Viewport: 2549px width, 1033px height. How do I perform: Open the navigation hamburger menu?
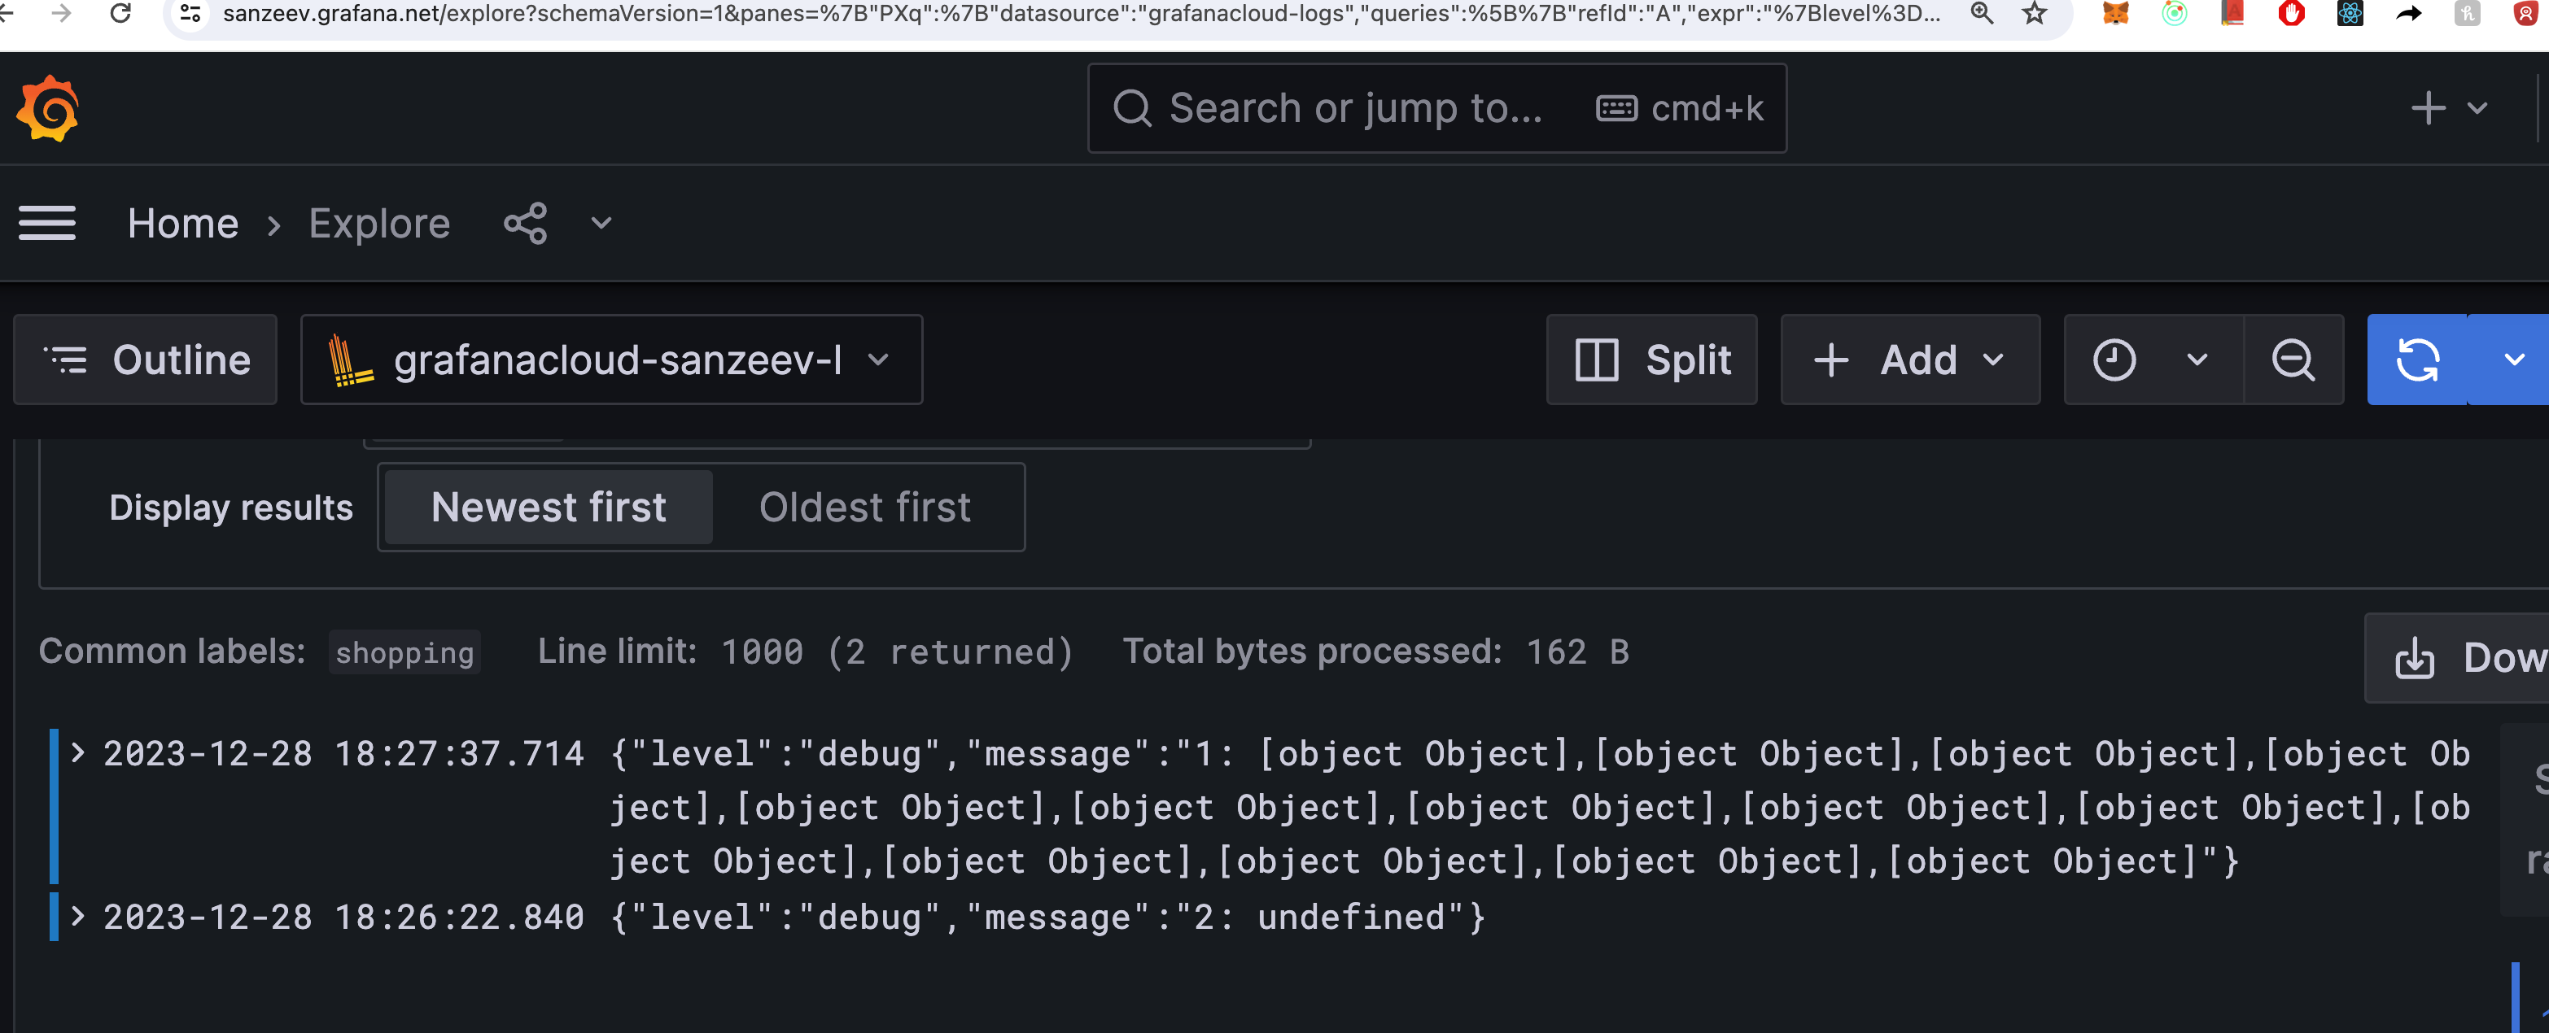(x=46, y=224)
